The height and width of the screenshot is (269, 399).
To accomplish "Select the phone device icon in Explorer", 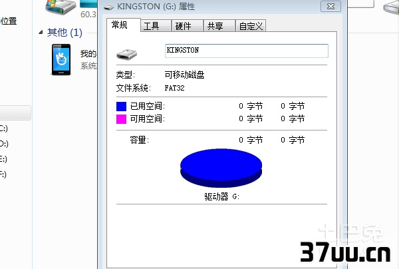I will click(61, 60).
